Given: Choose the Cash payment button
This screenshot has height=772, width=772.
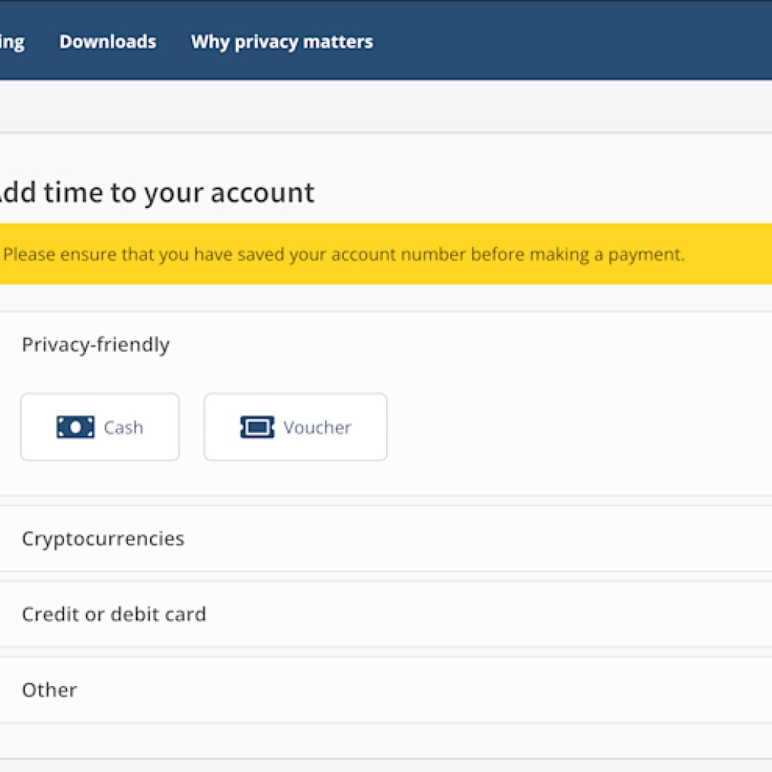Looking at the screenshot, I should coord(100,427).
